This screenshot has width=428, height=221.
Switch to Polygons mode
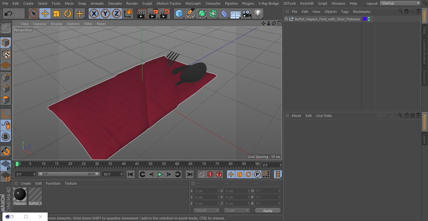6,100
